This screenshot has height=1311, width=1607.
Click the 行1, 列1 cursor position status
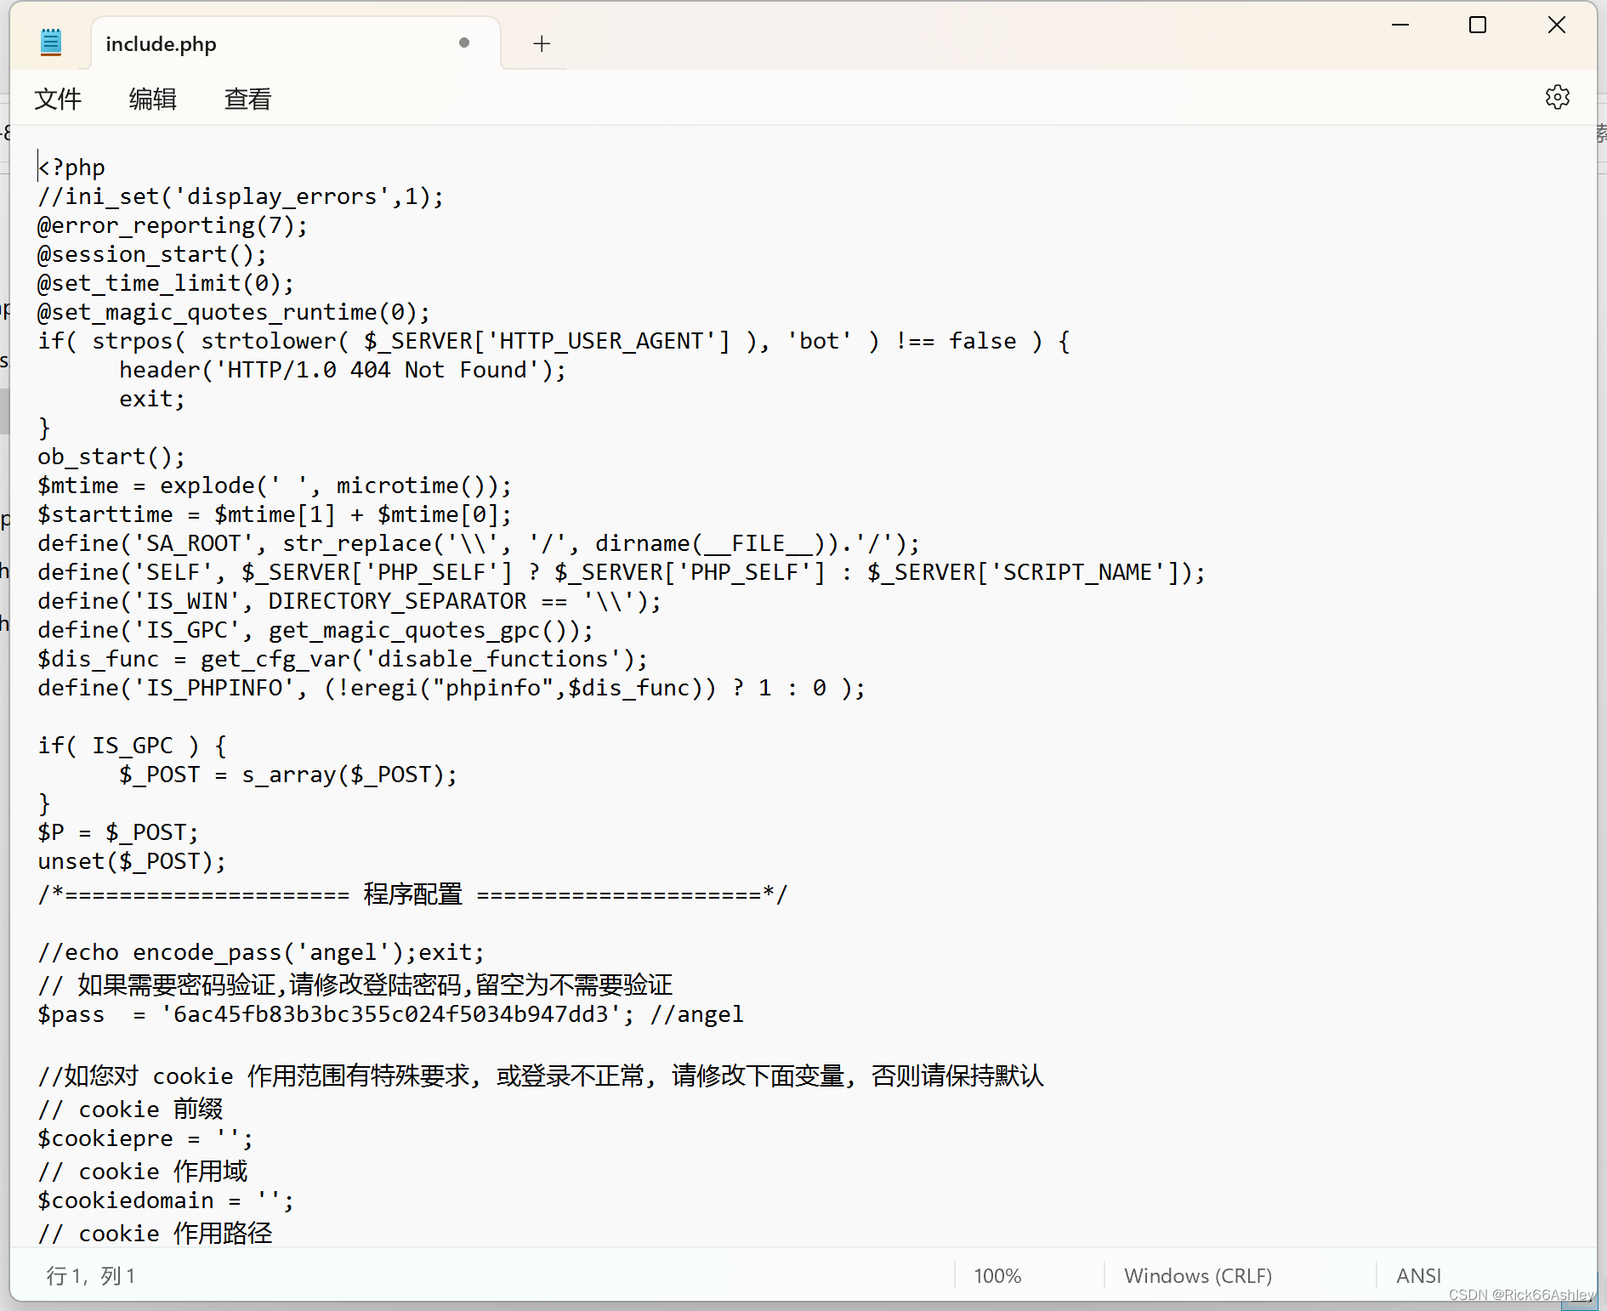pyautogui.click(x=91, y=1275)
